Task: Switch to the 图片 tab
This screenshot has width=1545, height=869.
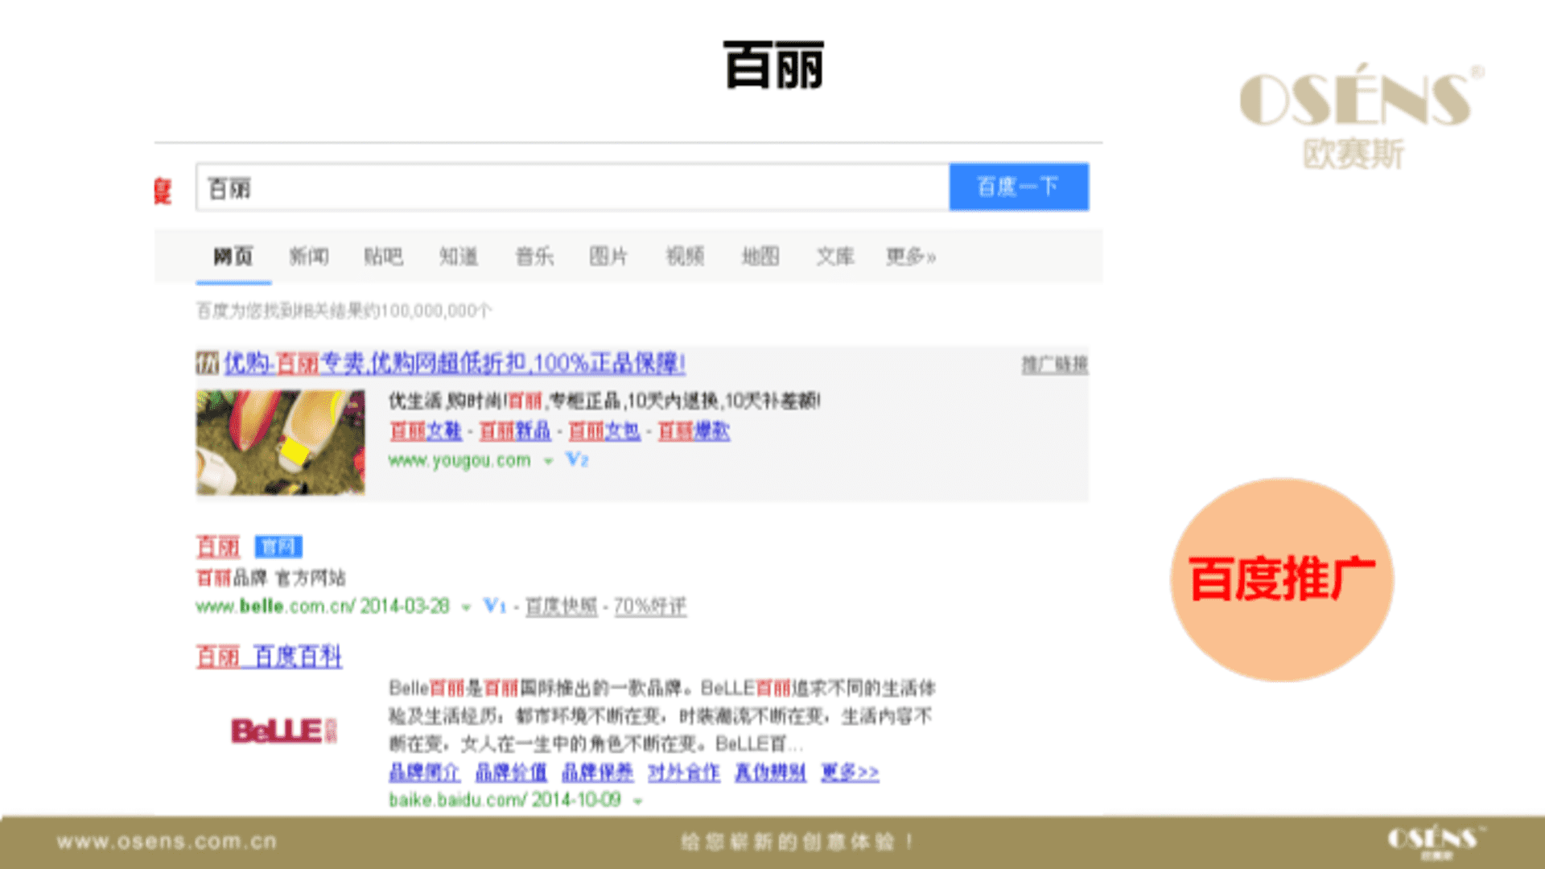Action: pos(608,257)
